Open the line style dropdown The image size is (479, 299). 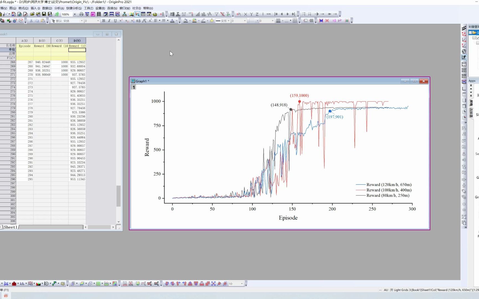[x=228, y=21]
